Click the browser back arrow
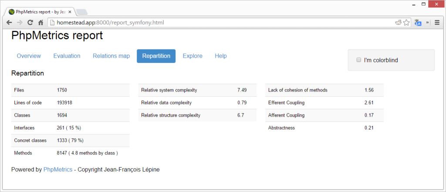Viewport: 446px width, 192px height. click(x=9, y=23)
